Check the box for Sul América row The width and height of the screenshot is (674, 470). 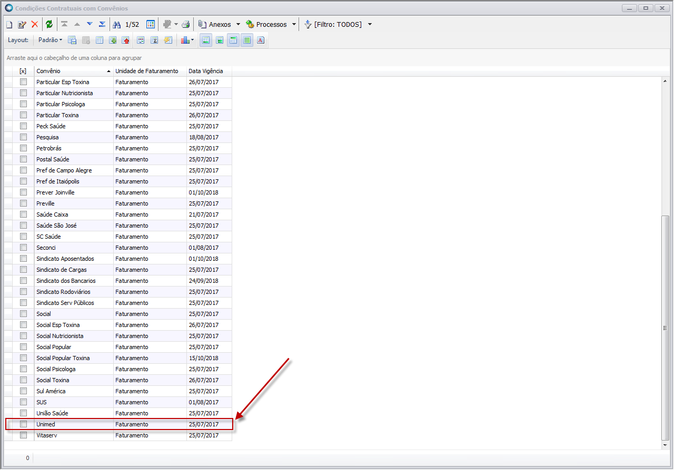[23, 391]
